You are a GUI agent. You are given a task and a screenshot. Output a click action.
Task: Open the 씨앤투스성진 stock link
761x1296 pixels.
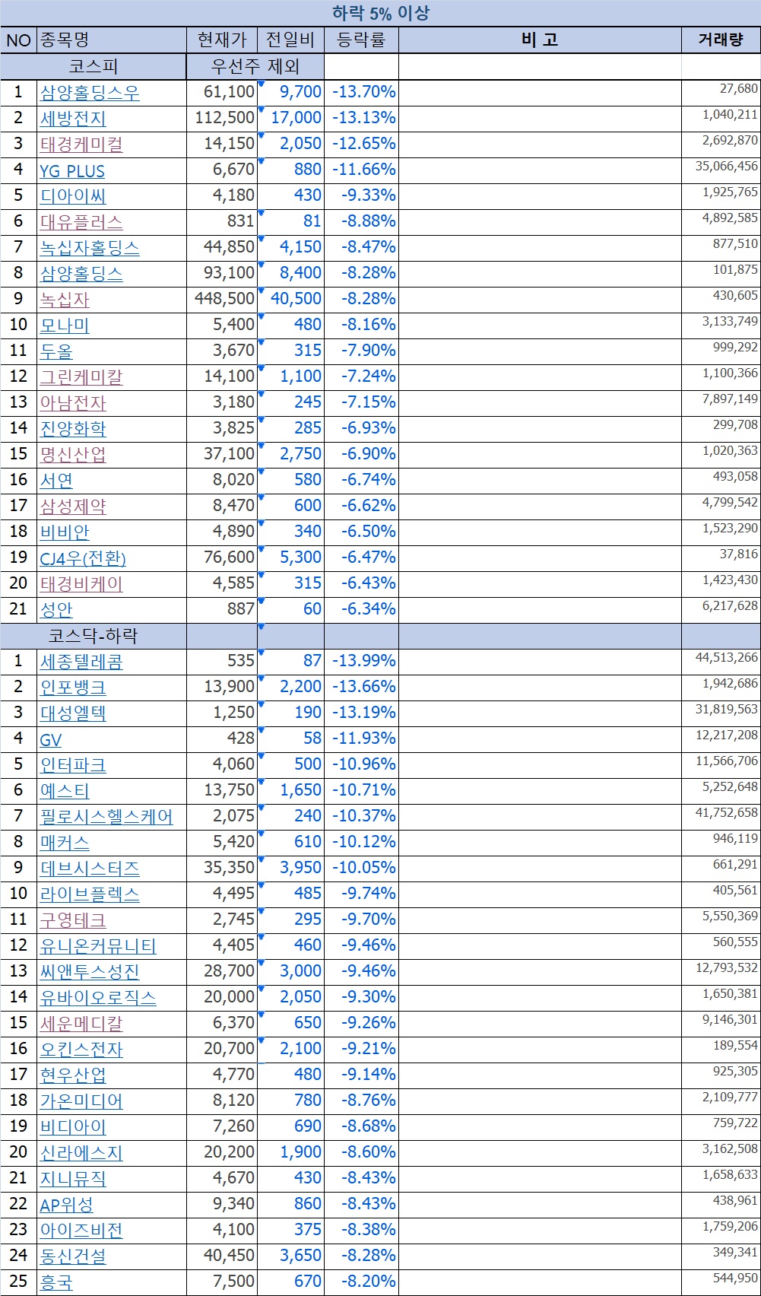pos(90,972)
